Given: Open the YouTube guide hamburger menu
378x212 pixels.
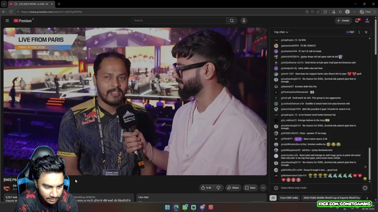Looking at the screenshot, I should [x=7, y=21].
